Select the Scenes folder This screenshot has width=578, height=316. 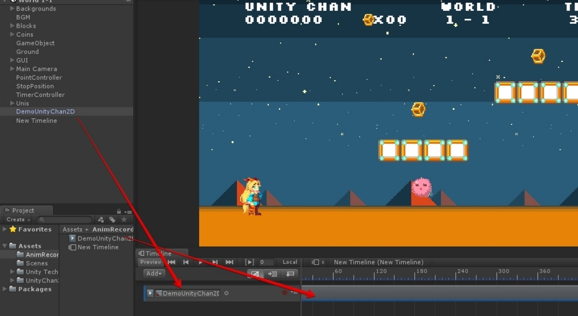(32, 263)
